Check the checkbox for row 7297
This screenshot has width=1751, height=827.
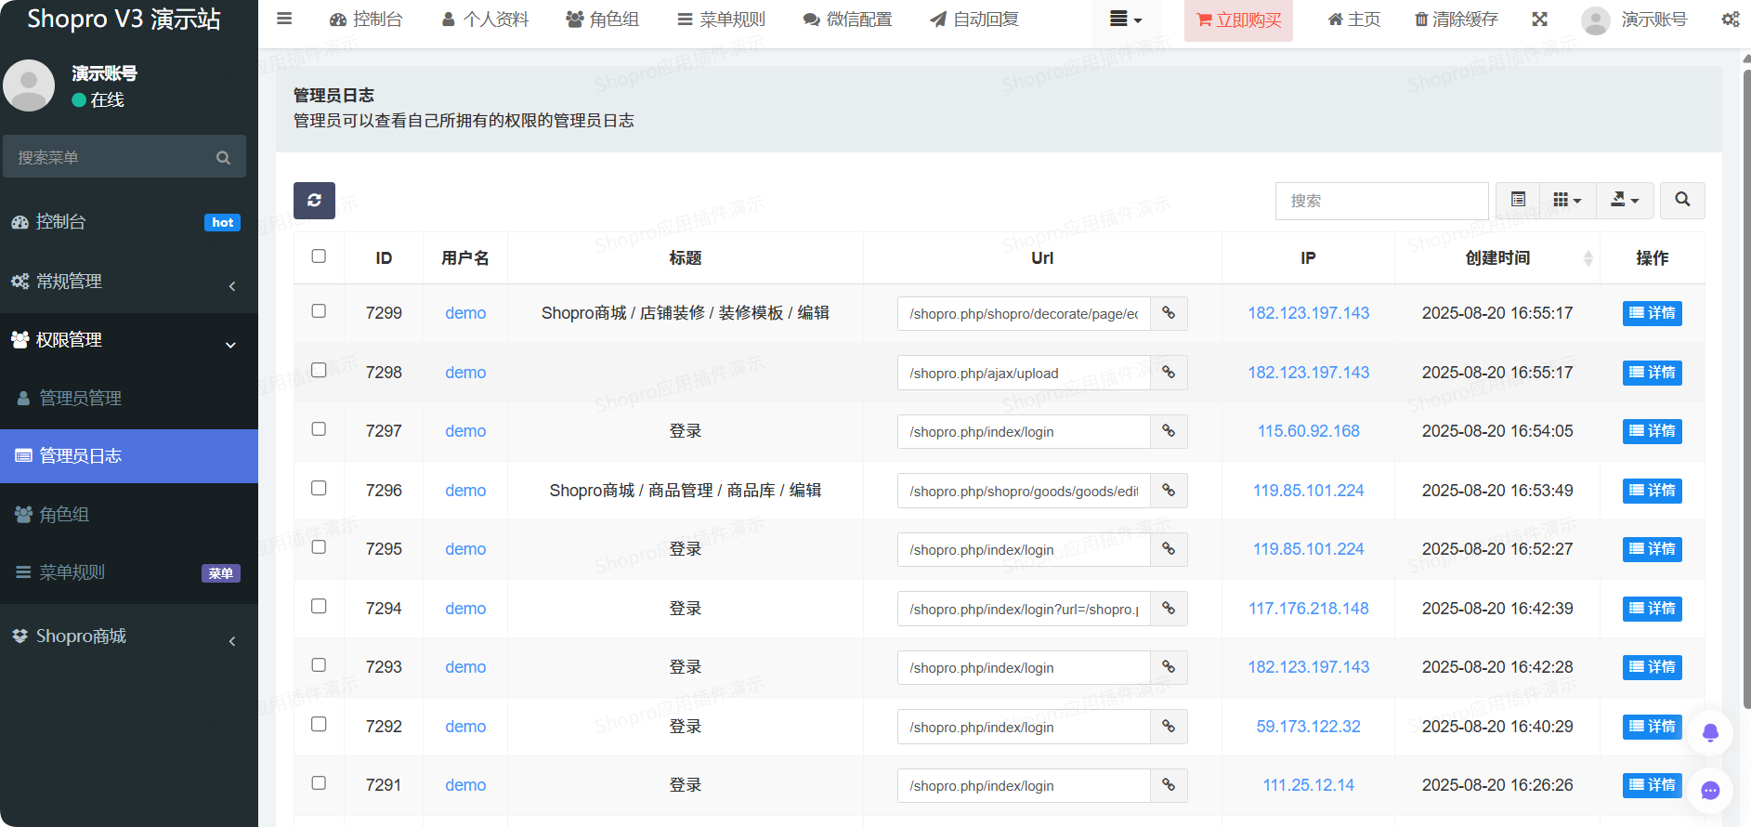319,429
